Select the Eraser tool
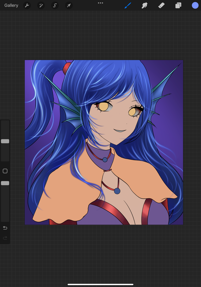 [161, 5]
